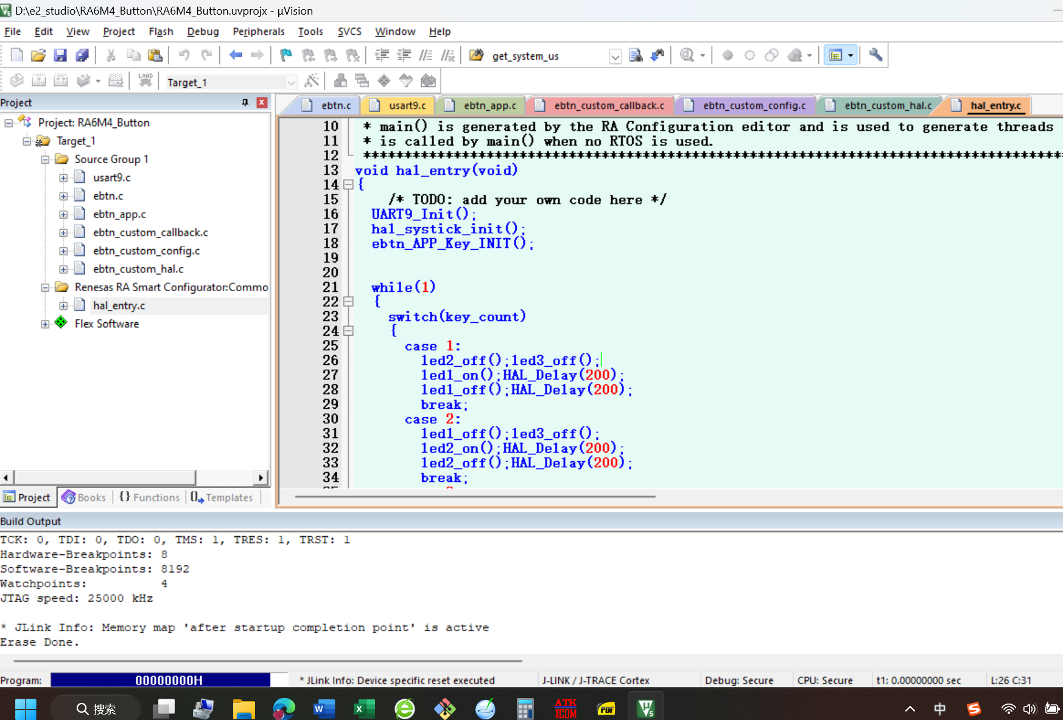Expand the Flex Software node
This screenshot has width=1063, height=720.
(x=45, y=324)
